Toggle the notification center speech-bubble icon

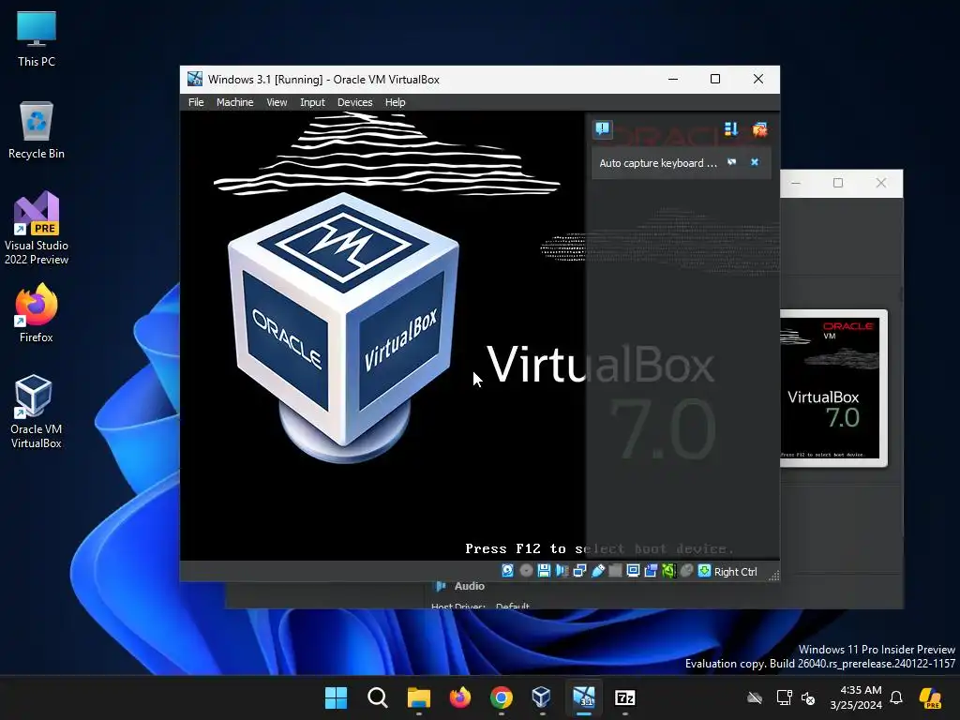[x=603, y=128]
